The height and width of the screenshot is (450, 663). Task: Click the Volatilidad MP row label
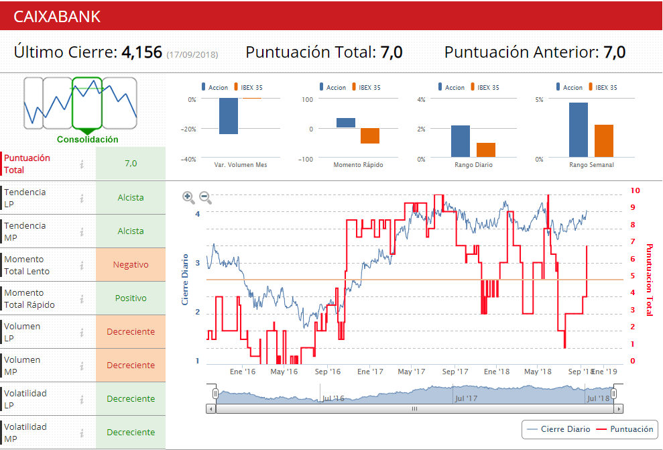[25, 433]
